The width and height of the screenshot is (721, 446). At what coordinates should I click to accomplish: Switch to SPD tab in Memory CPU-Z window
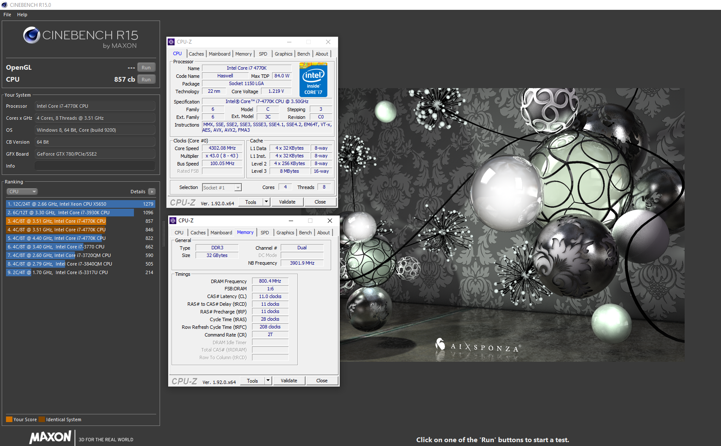(265, 233)
